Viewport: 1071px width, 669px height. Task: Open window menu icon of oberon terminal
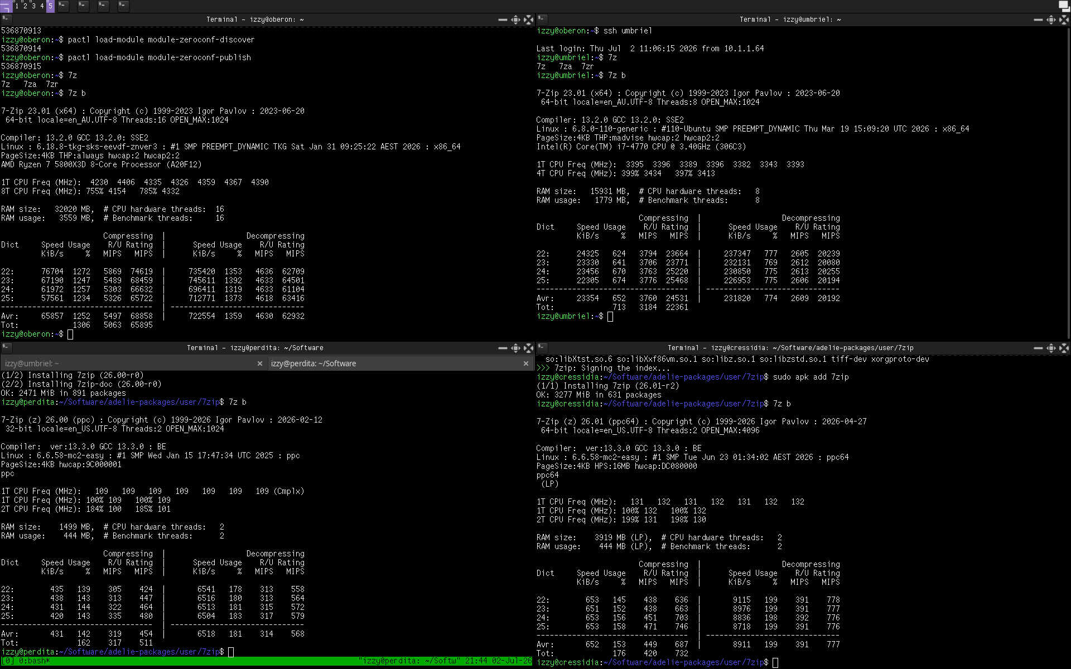6,19
